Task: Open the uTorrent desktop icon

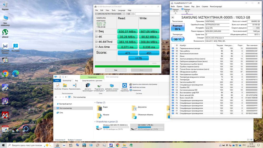Action: 5,33
